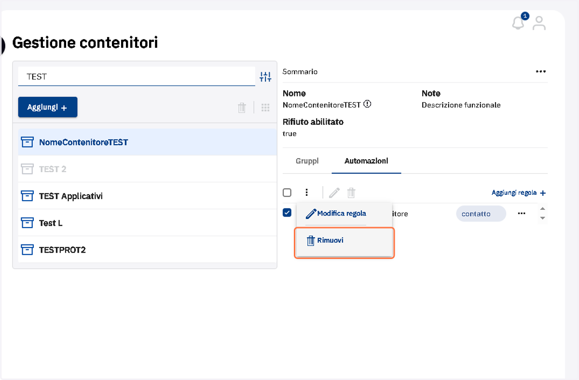Click the greyed trash icon beside Aggiungi

(242, 108)
